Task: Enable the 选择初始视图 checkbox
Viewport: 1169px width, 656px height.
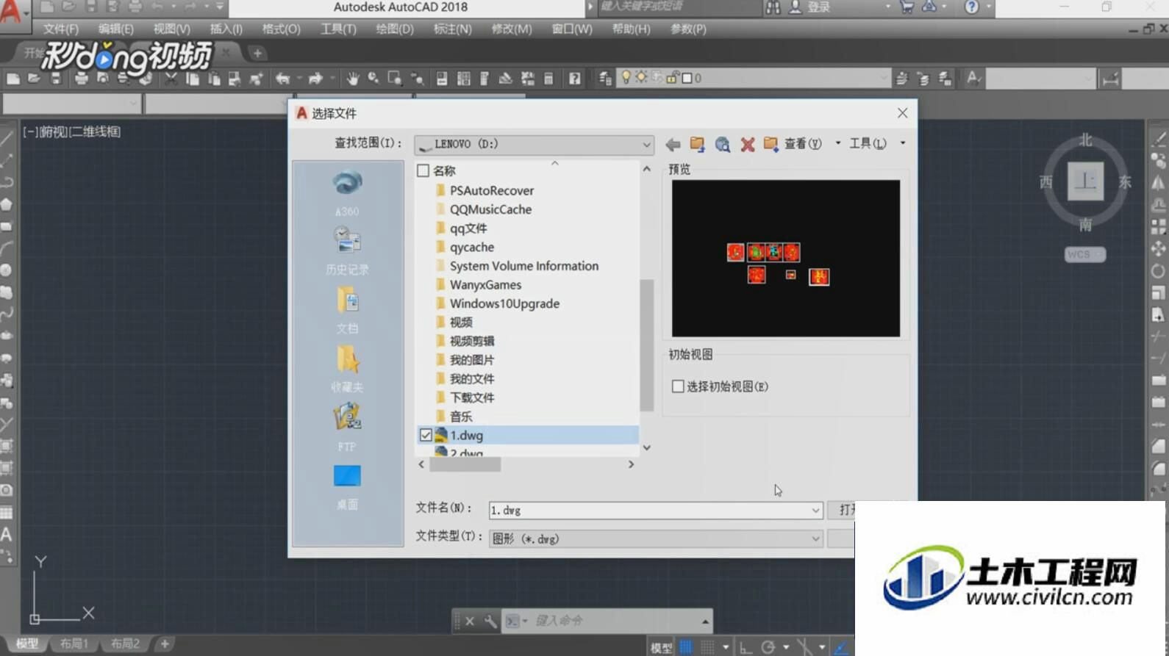Action: click(x=678, y=386)
